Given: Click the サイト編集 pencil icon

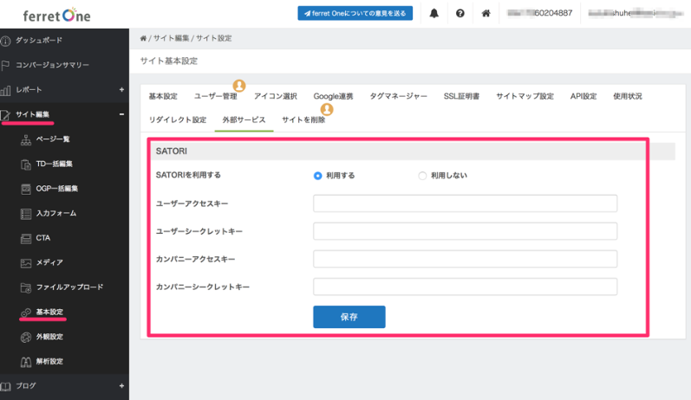Looking at the screenshot, I should [x=5, y=115].
